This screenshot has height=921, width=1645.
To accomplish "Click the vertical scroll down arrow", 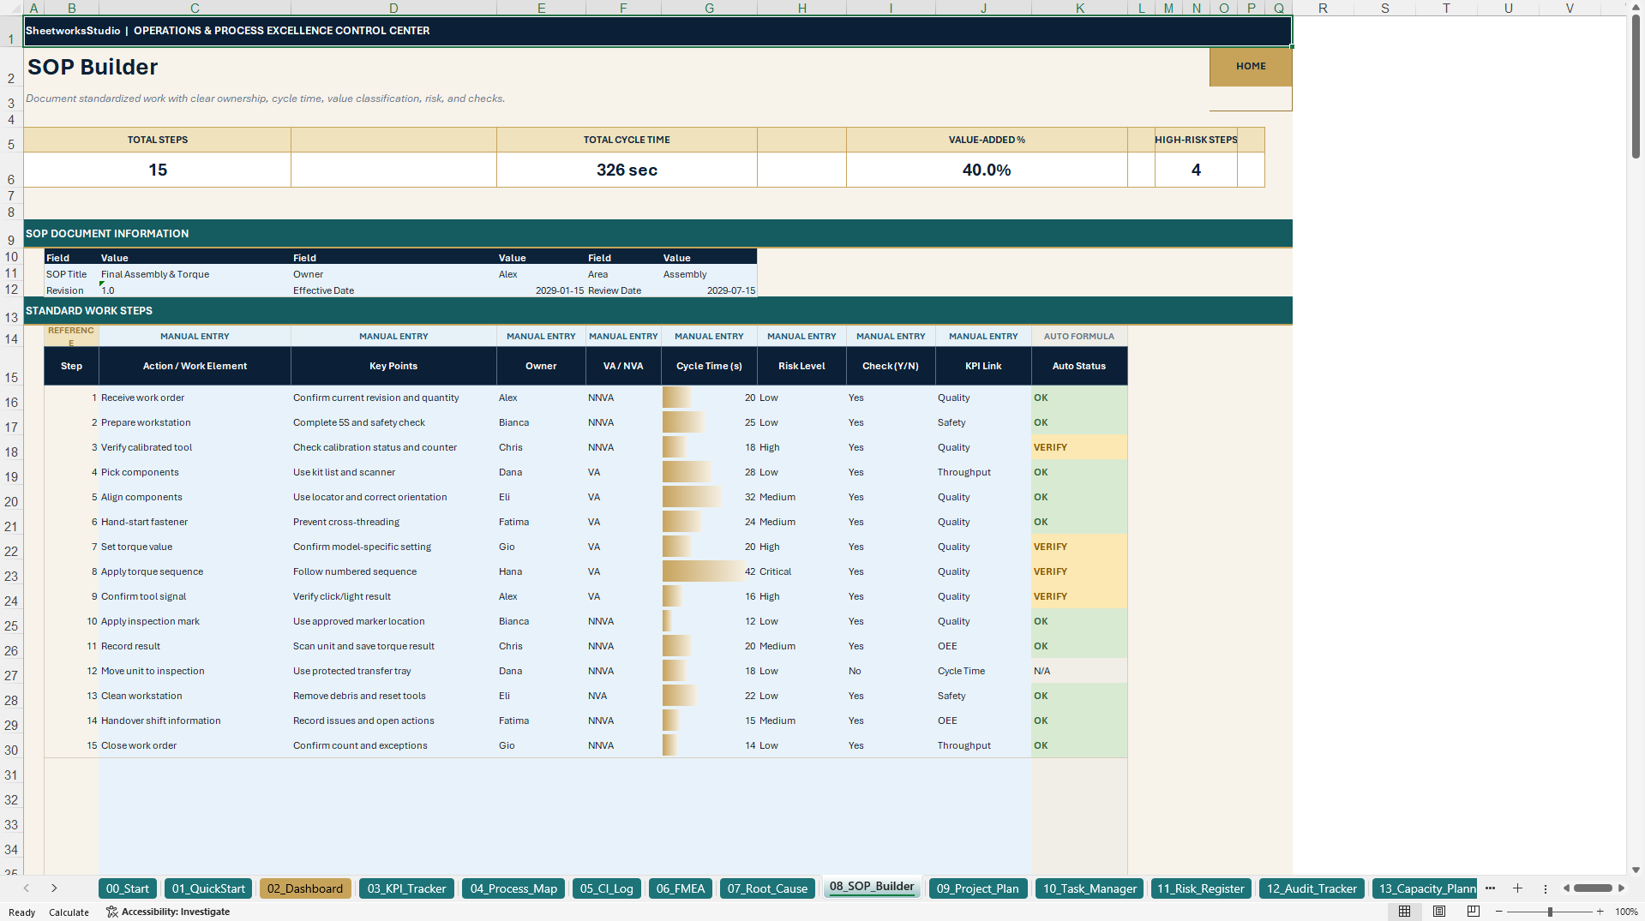I will tap(1636, 870).
